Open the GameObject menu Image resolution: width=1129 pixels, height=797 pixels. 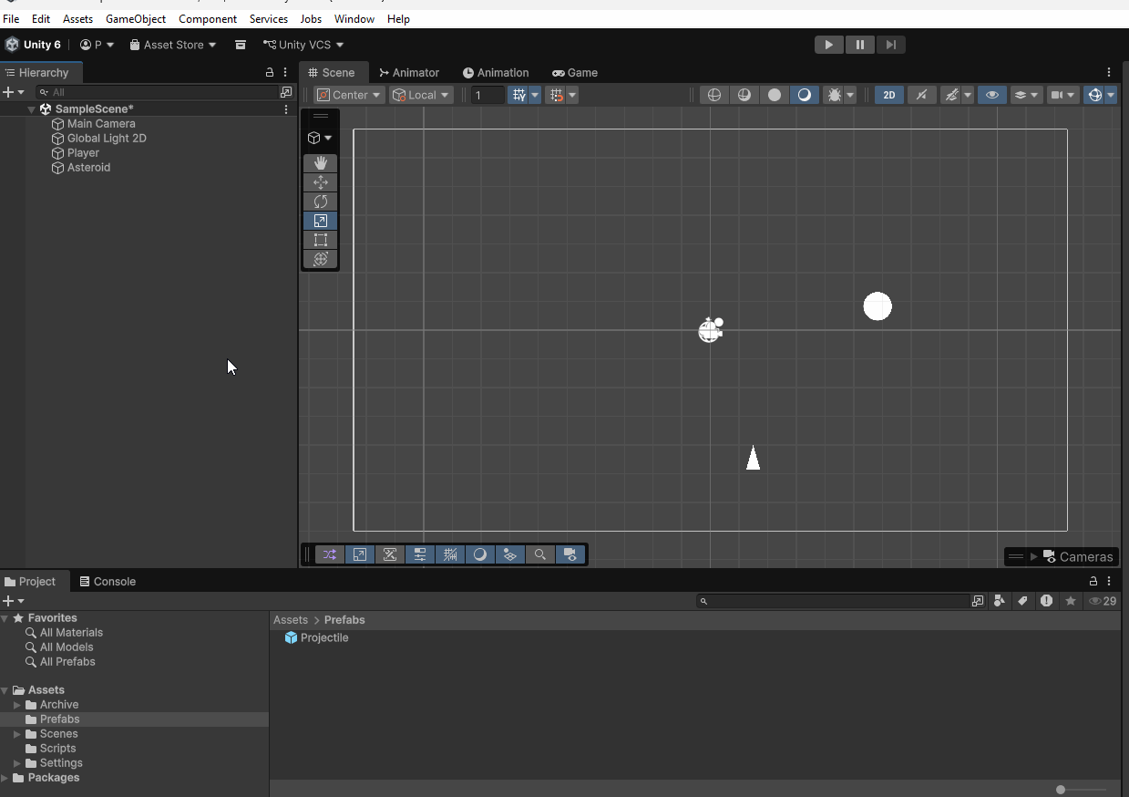tap(136, 18)
